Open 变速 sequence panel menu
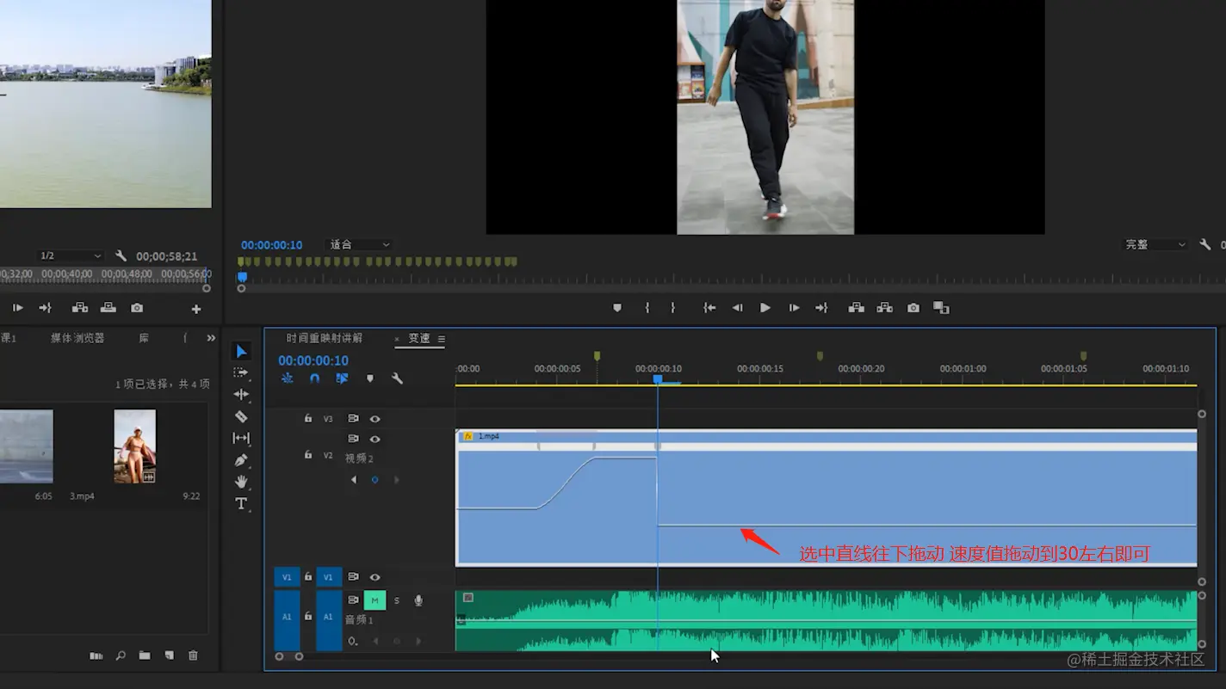1226x689 pixels. tap(442, 339)
